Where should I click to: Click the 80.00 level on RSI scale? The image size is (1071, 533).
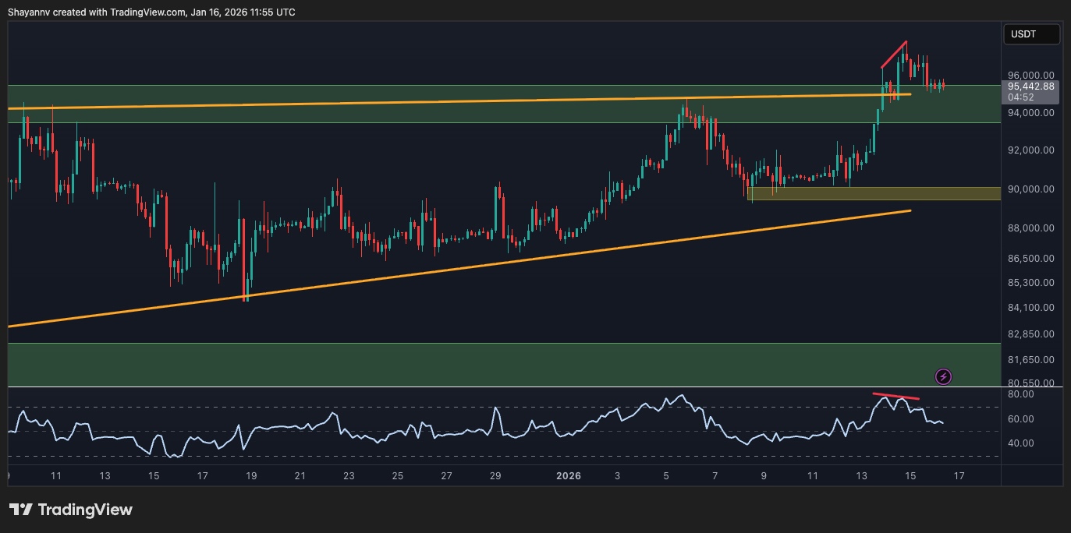[x=1021, y=394]
